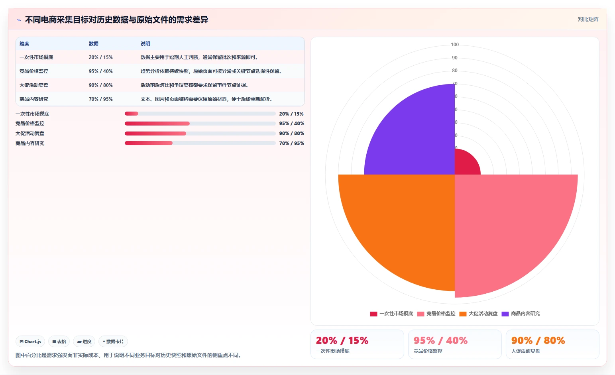Image resolution: width=615 pixels, height=375 pixels.
Task: Click description starting 数据主要用于短期人工判断
Action: [200, 57]
